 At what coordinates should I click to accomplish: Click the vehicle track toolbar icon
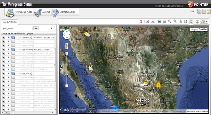tap(153, 21)
